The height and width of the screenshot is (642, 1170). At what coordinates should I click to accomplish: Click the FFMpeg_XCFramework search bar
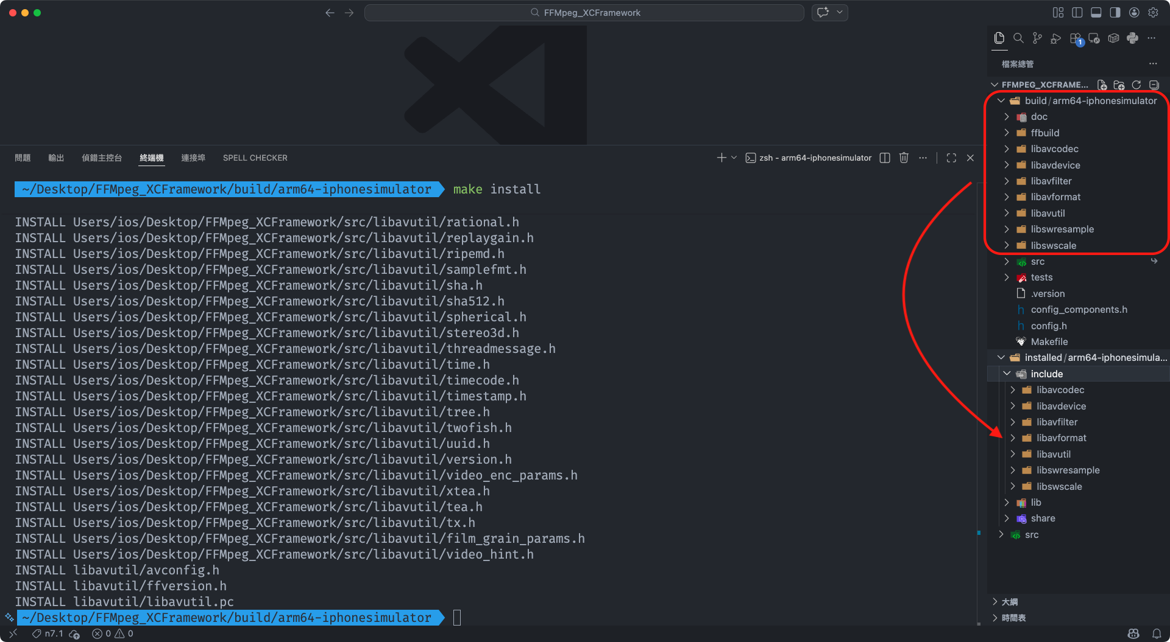click(584, 13)
